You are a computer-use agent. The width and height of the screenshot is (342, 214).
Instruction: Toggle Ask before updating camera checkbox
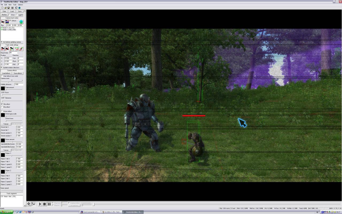pyautogui.click(x=2, y=42)
